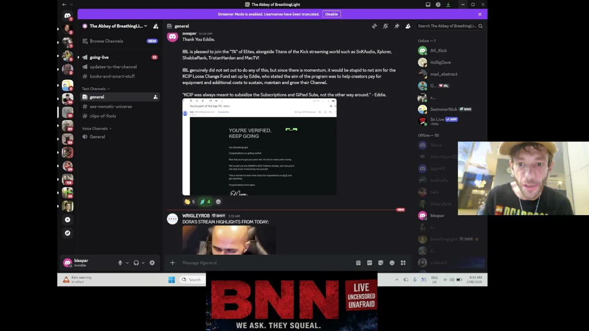Open Windows Start menu

point(172,280)
